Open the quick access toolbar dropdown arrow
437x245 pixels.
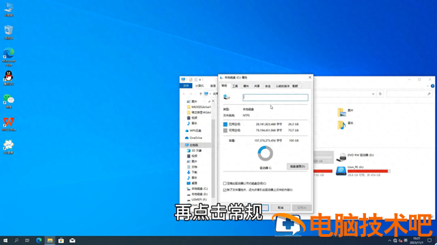200,80
